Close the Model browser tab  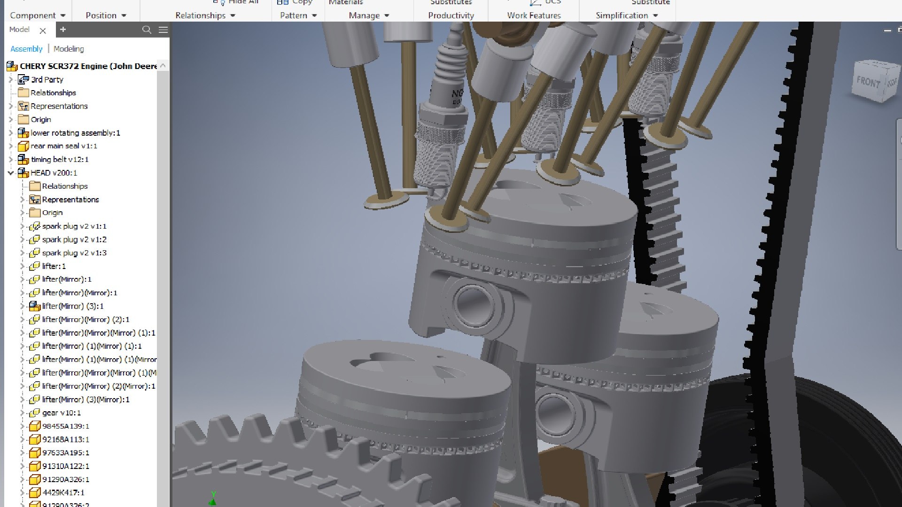(x=43, y=31)
